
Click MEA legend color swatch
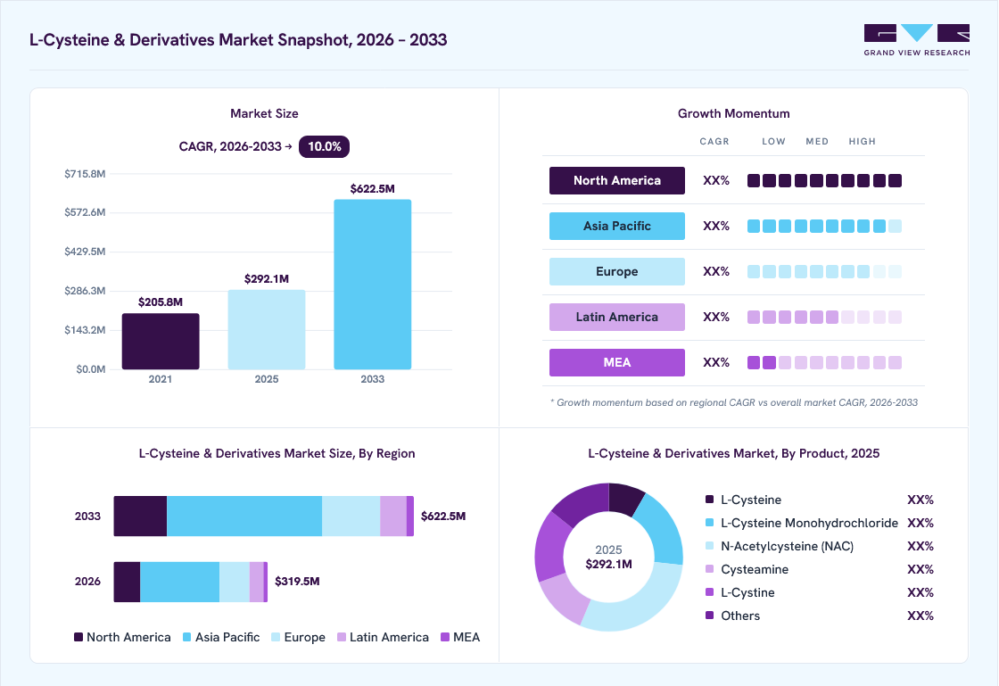pyautogui.click(x=445, y=637)
